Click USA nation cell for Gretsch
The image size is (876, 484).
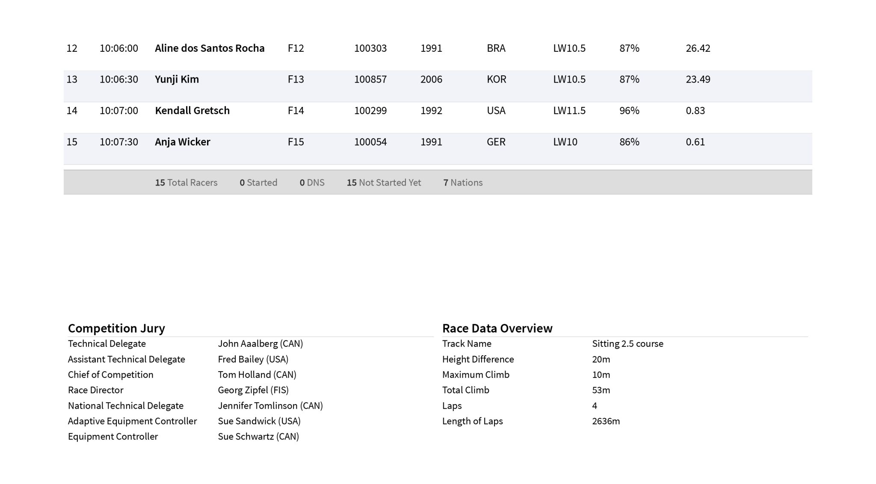point(496,111)
